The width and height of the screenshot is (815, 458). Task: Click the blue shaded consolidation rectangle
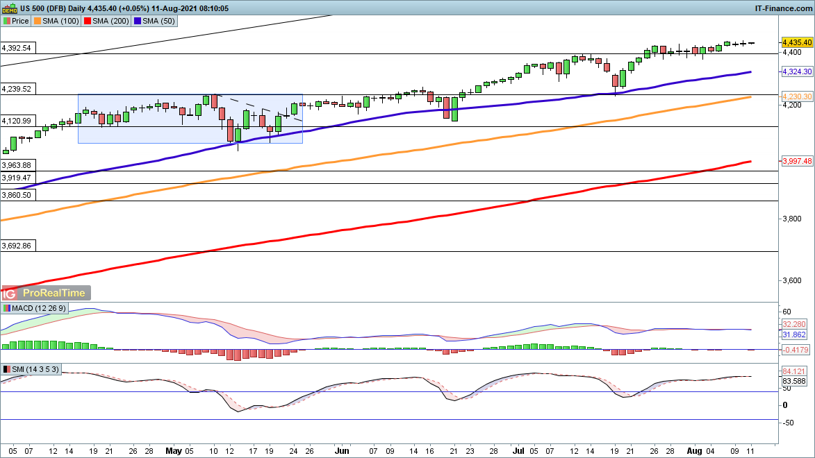[x=139, y=132]
